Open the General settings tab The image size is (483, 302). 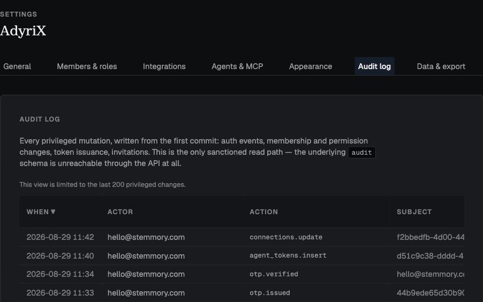[x=17, y=66]
